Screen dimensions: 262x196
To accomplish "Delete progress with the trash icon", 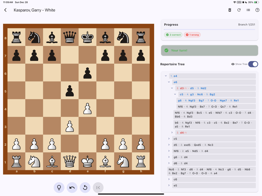I will point(230,10).
